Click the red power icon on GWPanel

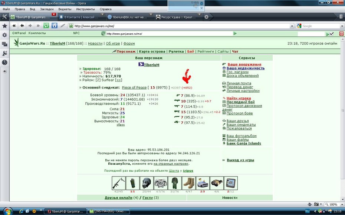point(341,34)
